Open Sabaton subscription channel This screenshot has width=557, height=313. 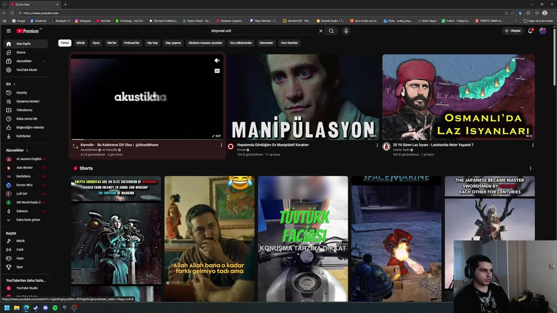click(x=26, y=211)
